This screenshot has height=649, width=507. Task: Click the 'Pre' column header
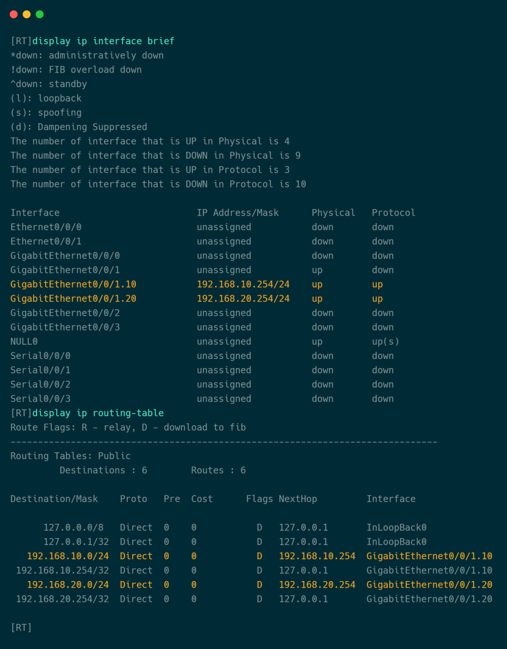tap(172, 499)
